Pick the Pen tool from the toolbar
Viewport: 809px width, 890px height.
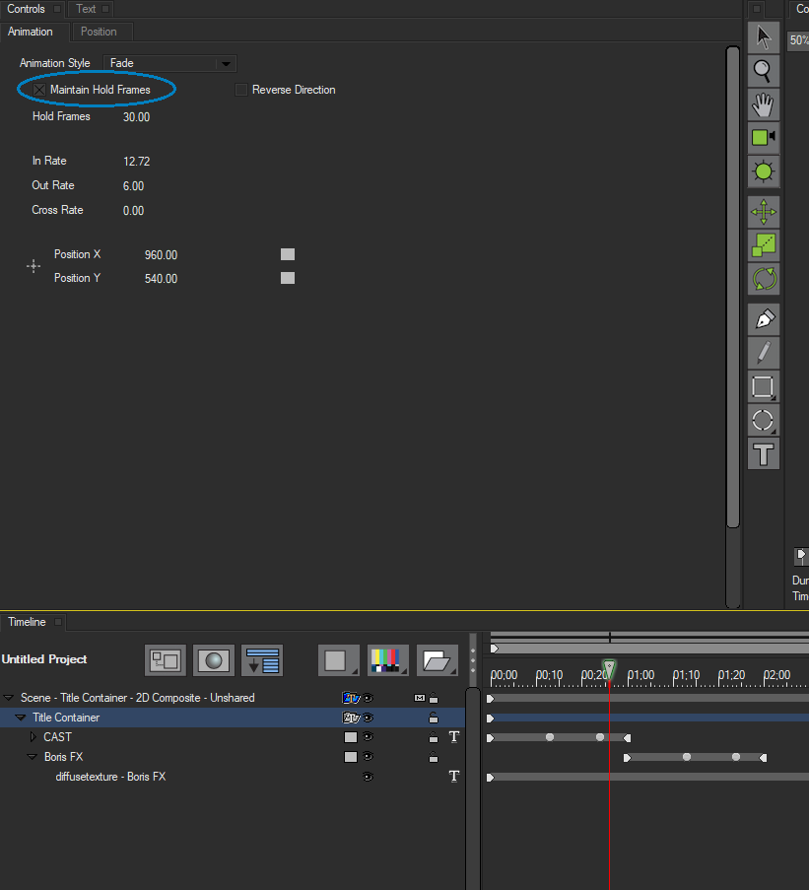point(763,317)
